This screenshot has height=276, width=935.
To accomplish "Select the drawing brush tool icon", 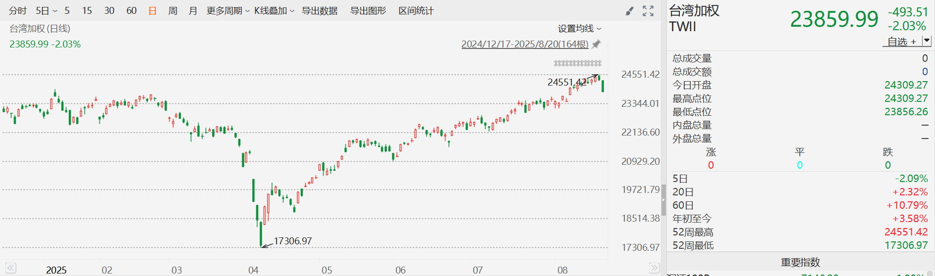I will (629, 11).
